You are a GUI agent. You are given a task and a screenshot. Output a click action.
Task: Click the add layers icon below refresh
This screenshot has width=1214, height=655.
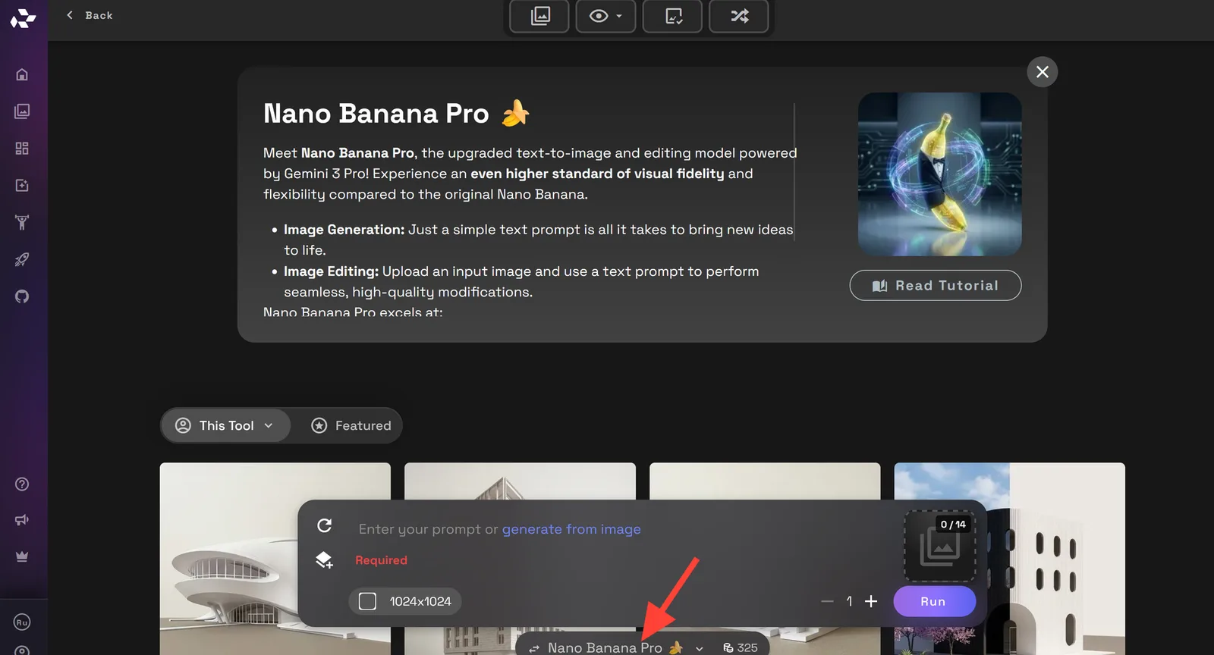point(324,560)
